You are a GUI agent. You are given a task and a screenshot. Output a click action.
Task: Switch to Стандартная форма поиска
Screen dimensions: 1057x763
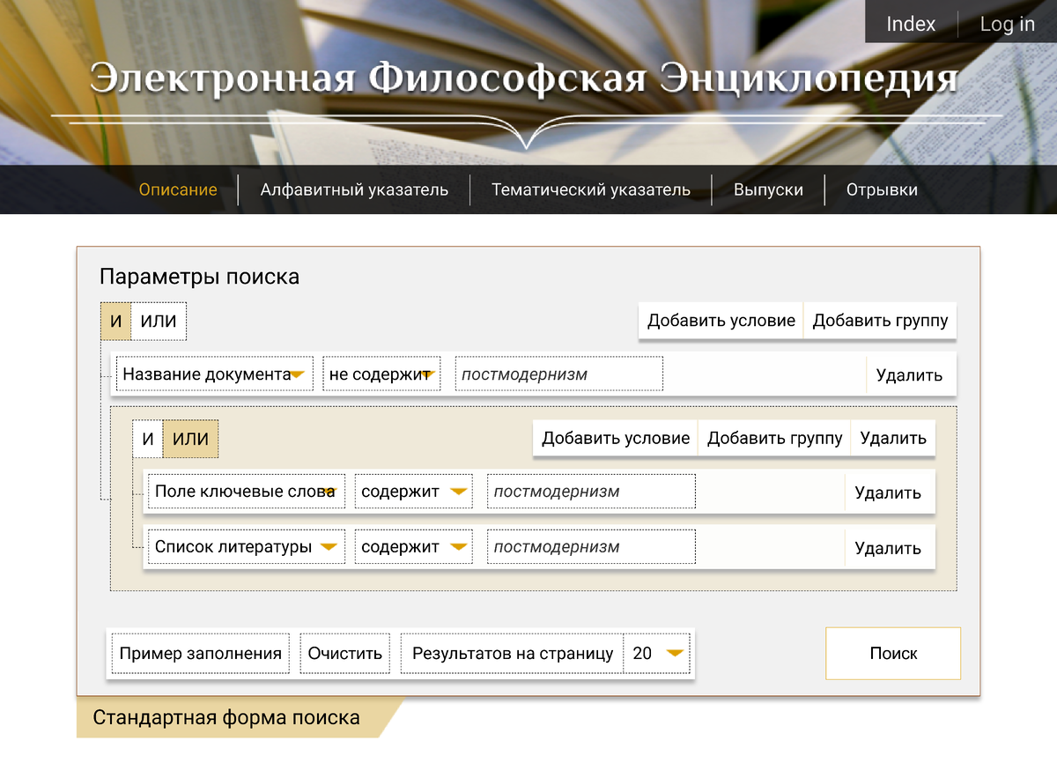226,718
